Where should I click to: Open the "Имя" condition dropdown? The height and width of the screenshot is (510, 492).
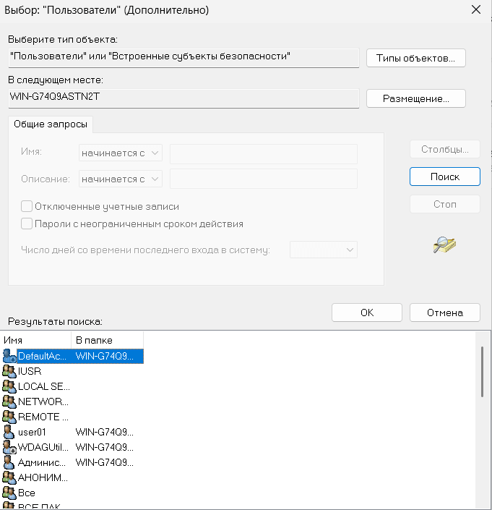click(x=121, y=153)
